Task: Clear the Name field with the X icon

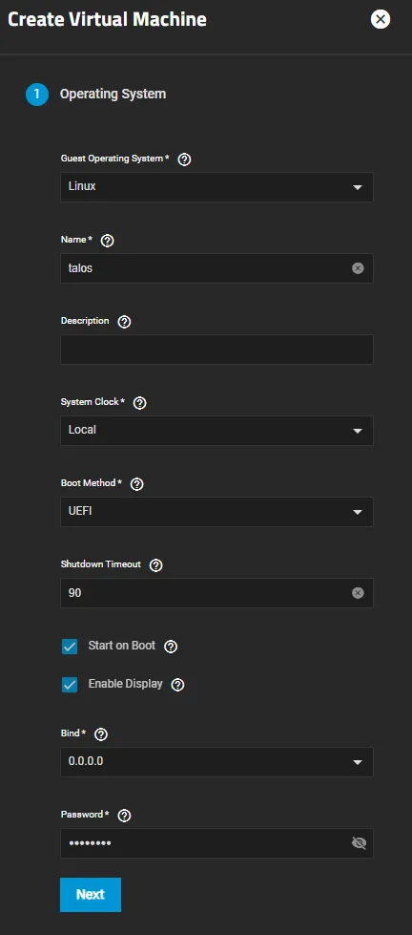Action: click(358, 268)
